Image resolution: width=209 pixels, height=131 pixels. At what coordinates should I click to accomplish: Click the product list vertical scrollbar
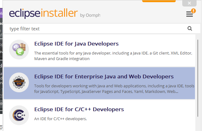[x=198, y=78]
